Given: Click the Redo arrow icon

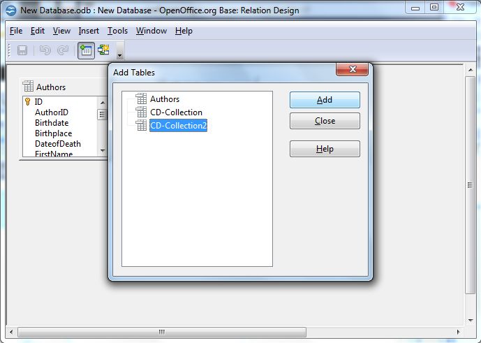Looking at the screenshot, I should pos(63,50).
